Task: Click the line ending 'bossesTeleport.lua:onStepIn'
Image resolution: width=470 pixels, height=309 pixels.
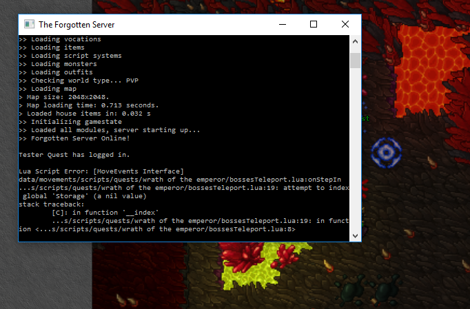Action: point(180,180)
